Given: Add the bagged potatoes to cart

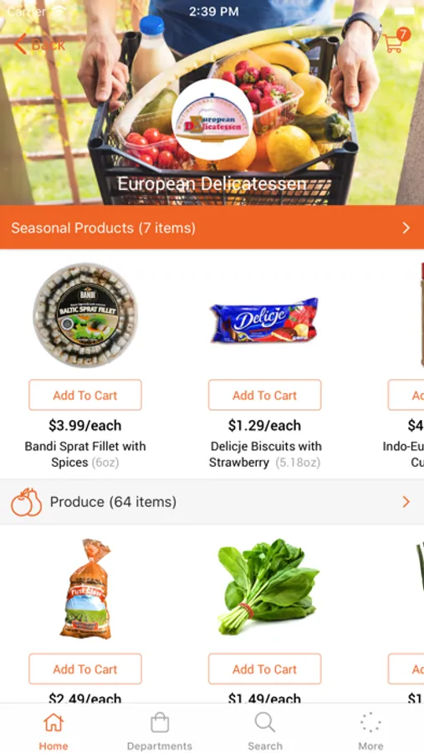Looking at the screenshot, I should pos(85,669).
